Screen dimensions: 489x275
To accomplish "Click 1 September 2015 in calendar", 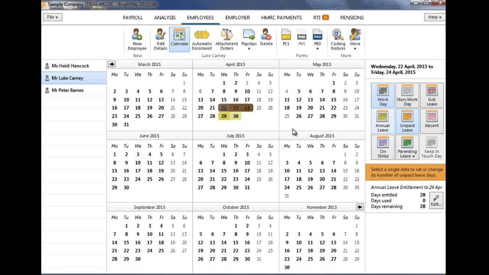I will point(126,226).
